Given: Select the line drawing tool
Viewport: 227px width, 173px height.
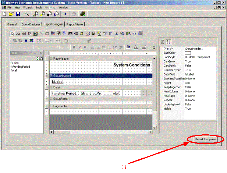Looking at the screenshot, I should pyautogui.click(x=41, y=33).
